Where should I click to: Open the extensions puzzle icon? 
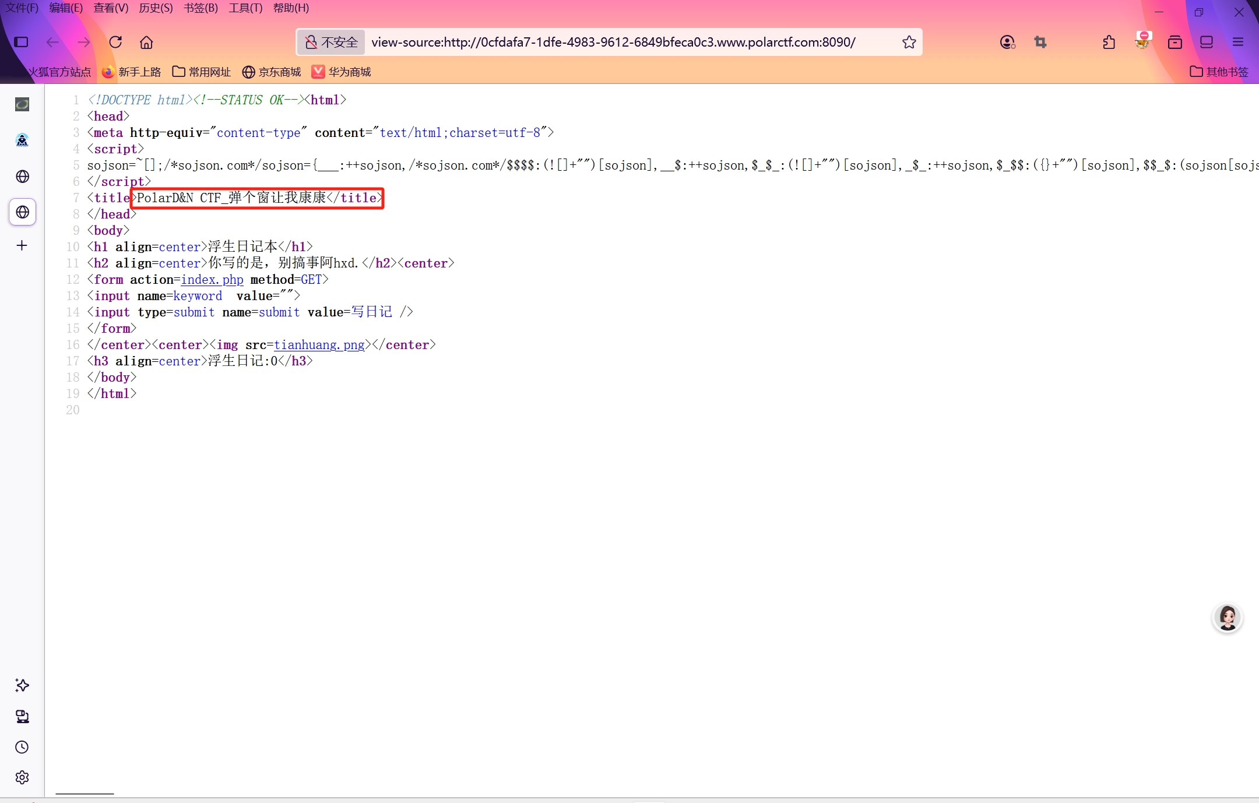point(1109,42)
